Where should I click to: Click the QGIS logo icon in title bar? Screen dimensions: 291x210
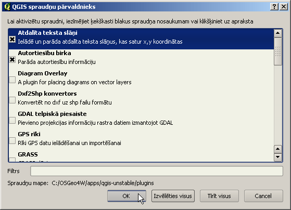tap(7, 7)
